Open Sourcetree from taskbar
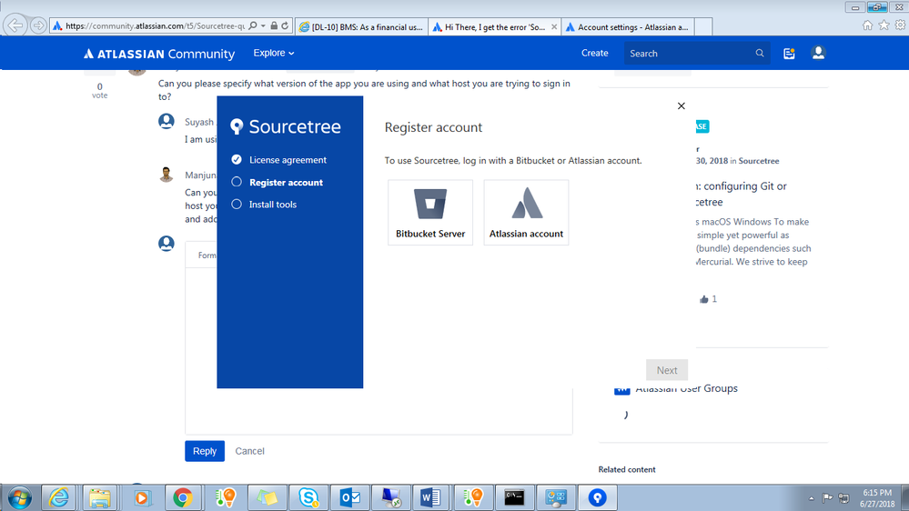Viewport: 909px width, 511px height. click(597, 497)
